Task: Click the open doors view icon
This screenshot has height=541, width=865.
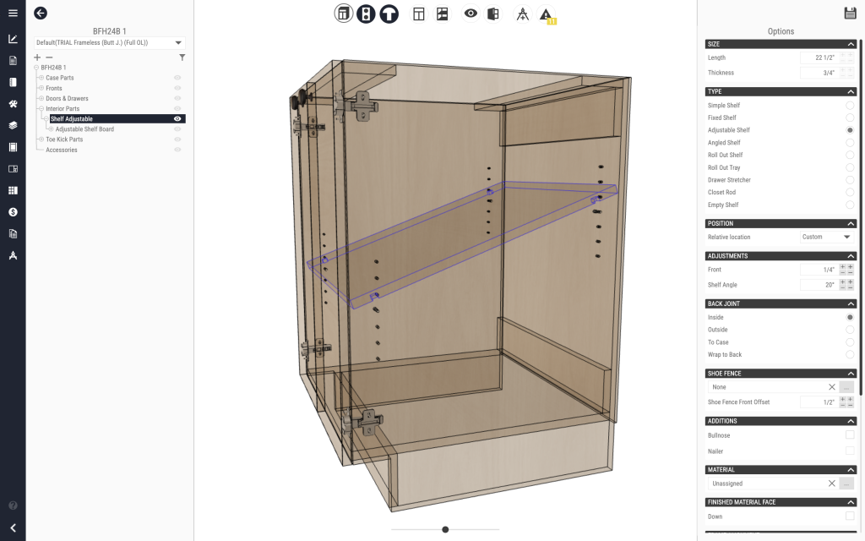Action: coord(493,14)
